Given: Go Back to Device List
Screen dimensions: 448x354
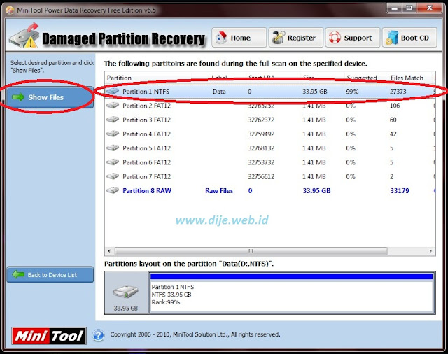Looking at the screenshot, I should pos(50,275).
